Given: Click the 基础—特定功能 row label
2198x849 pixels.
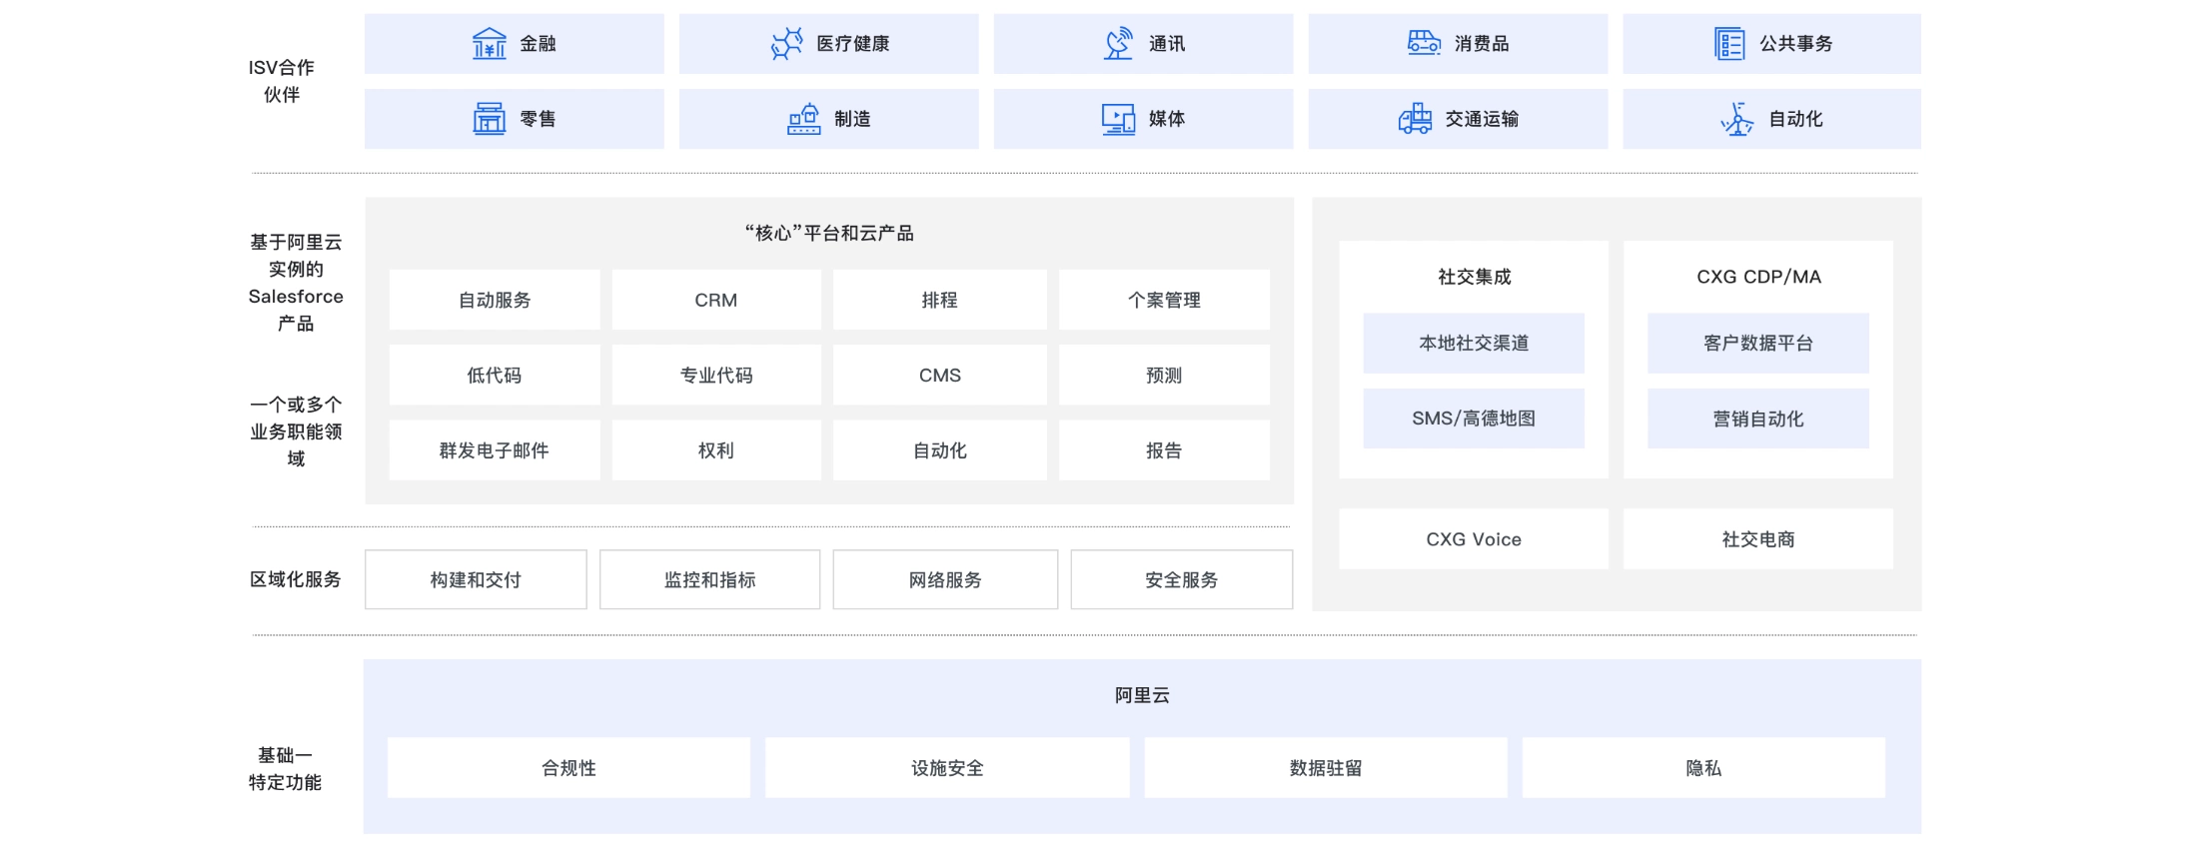Looking at the screenshot, I should pos(286,769).
